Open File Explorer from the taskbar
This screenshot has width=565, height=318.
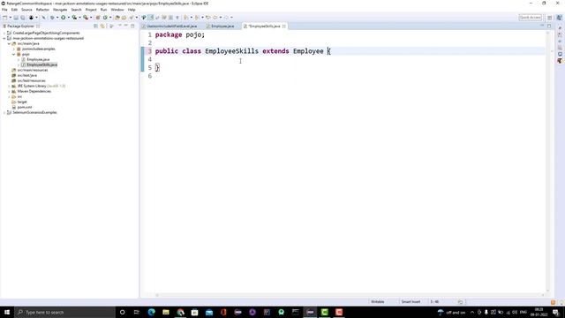click(x=166, y=312)
